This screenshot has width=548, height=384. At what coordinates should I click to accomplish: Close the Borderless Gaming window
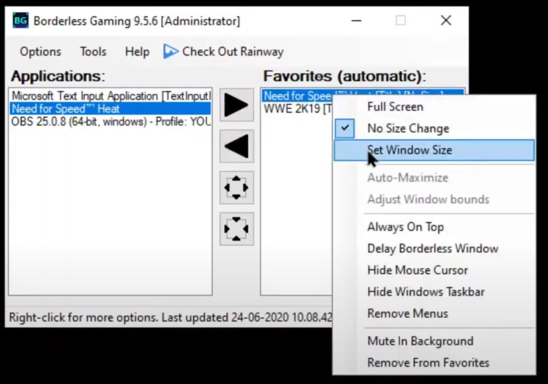pos(446,20)
